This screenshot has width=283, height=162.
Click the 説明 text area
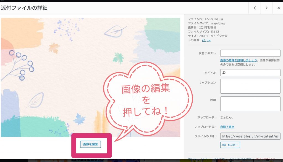250,104
